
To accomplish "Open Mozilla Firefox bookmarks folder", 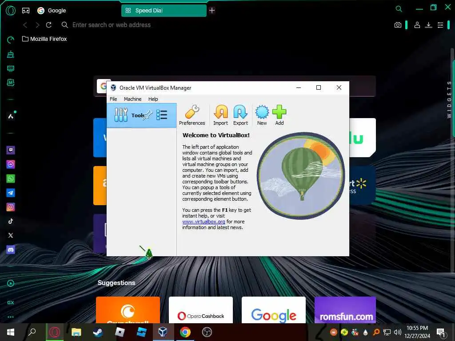I will pyautogui.click(x=44, y=39).
